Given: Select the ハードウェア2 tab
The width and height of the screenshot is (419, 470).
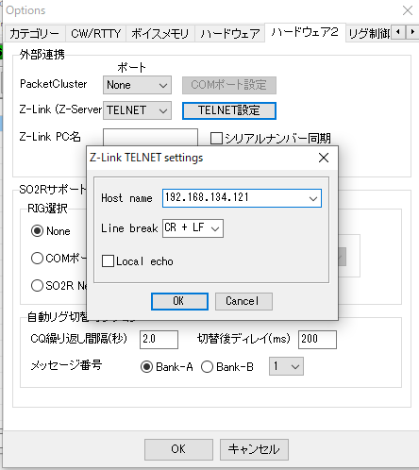Looking at the screenshot, I should [x=305, y=32].
